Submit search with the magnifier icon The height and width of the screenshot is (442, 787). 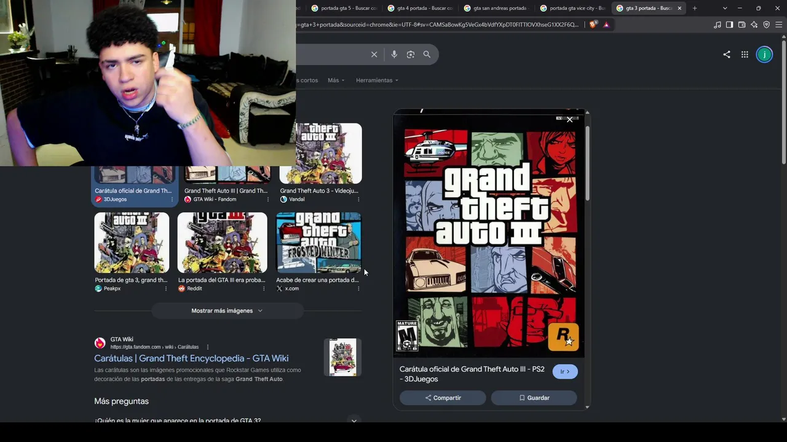(x=427, y=55)
